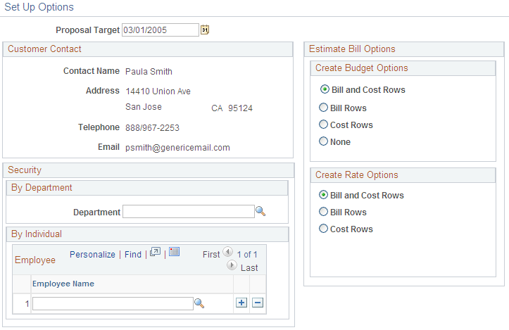Click the Last link in Employee grid

coord(249,267)
